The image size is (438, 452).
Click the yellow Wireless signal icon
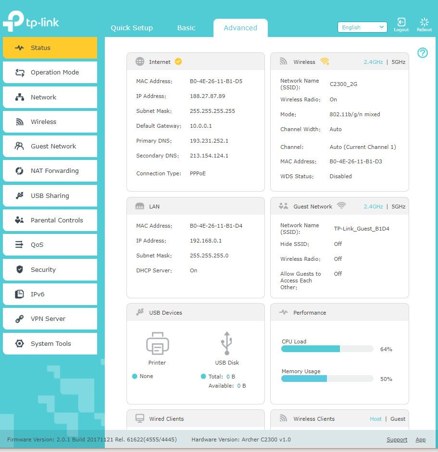[325, 62]
